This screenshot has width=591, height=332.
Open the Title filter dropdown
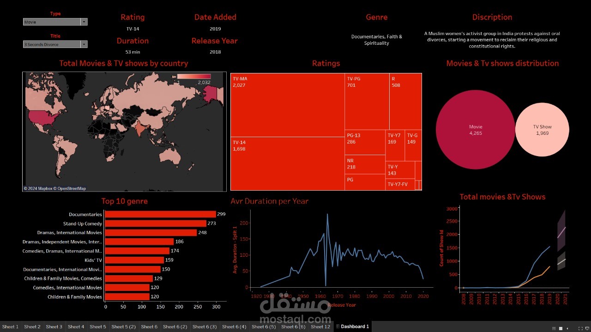(x=84, y=44)
